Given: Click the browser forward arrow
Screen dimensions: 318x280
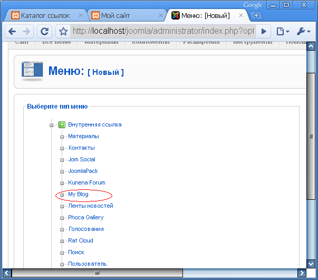Looking at the screenshot, I should click(26, 32).
